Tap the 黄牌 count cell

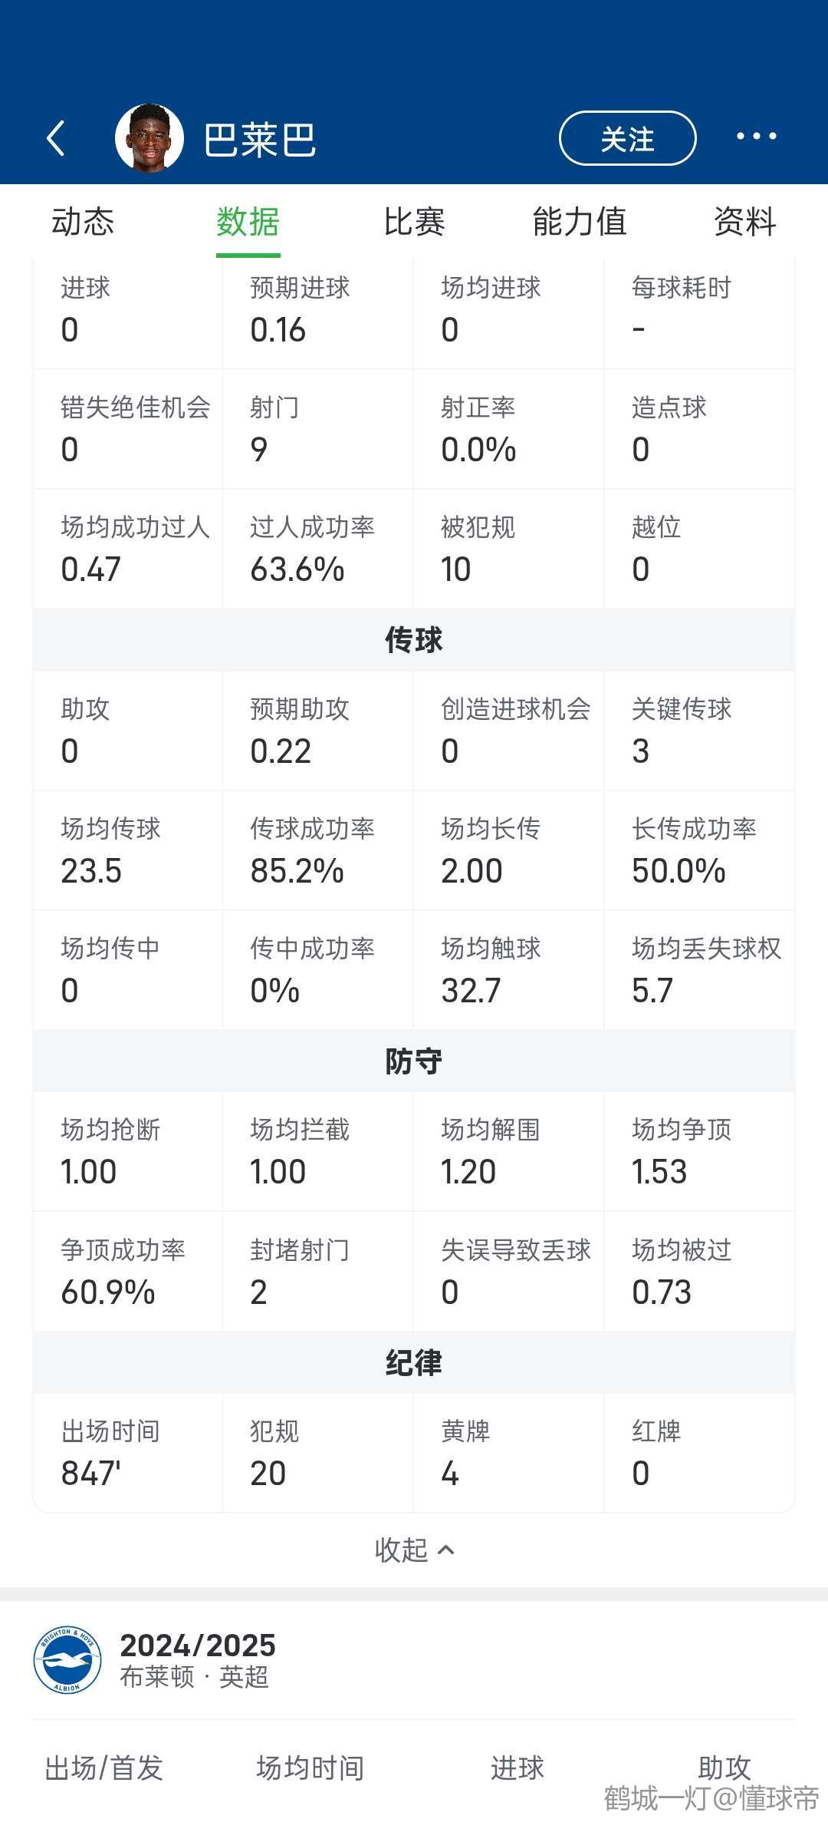pos(508,1453)
